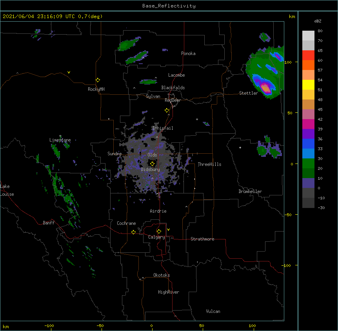Click the white plus marker northwest of Drumheller
The height and width of the screenshot is (331, 338).
coord(240,147)
